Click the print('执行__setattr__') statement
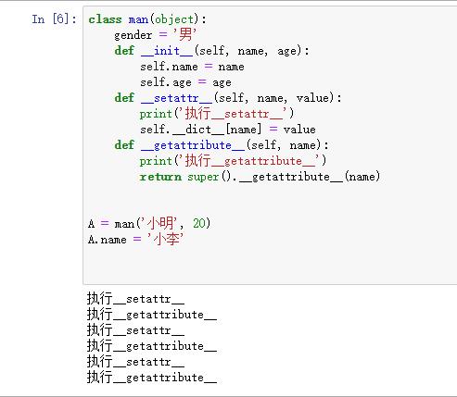 click(x=217, y=114)
